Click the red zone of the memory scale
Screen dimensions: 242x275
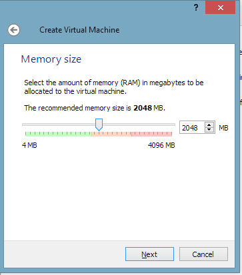(x=151, y=134)
